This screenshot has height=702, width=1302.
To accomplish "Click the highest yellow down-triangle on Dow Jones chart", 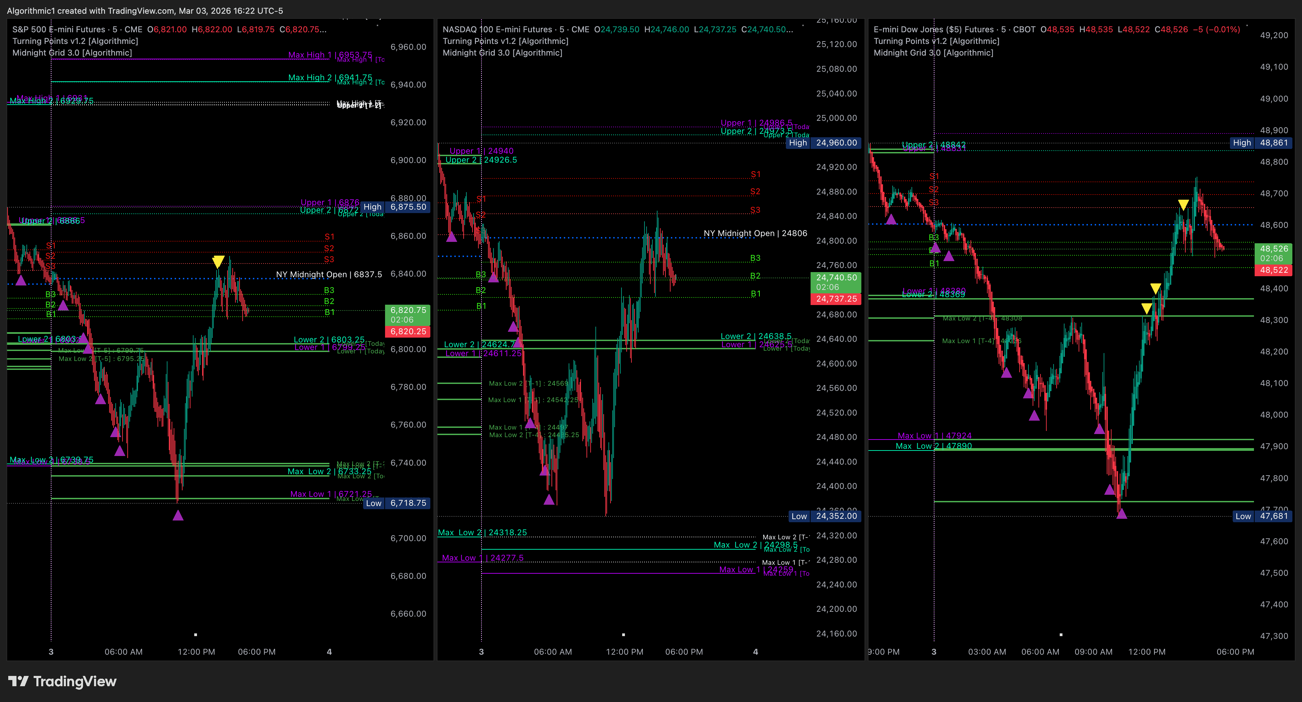I will pyautogui.click(x=1183, y=205).
